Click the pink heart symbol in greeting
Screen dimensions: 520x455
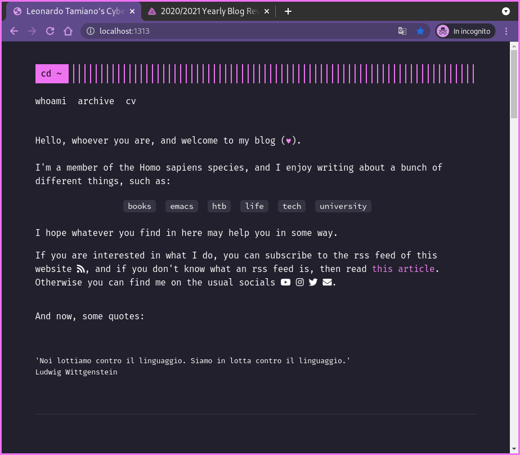(x=289, y=141)
